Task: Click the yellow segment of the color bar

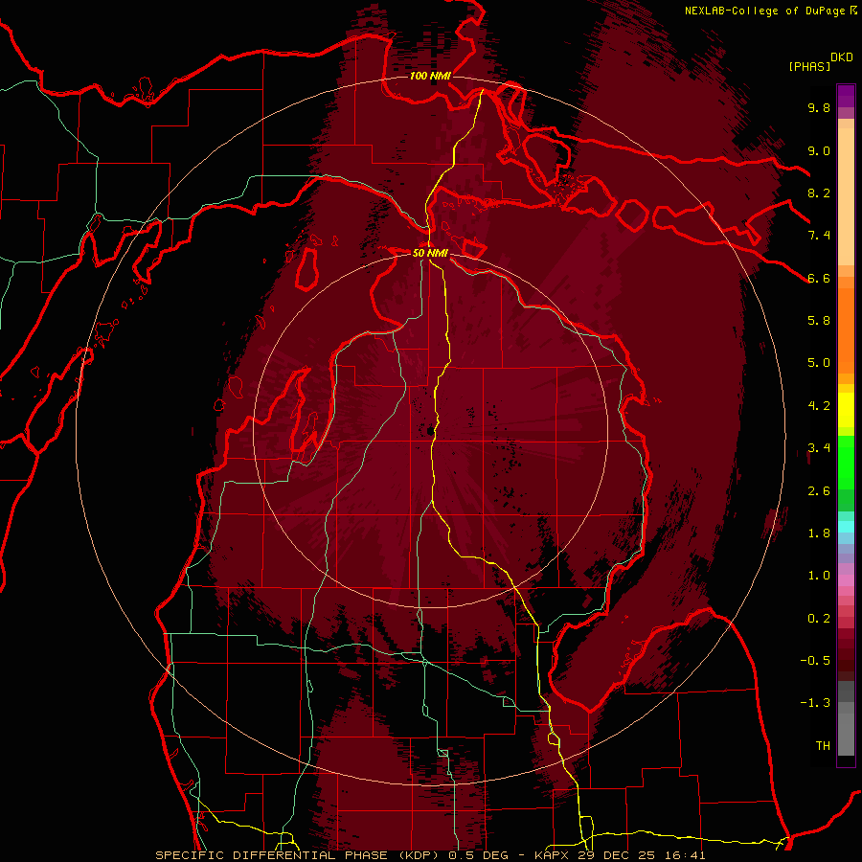Action: click(x=846, y=410)
